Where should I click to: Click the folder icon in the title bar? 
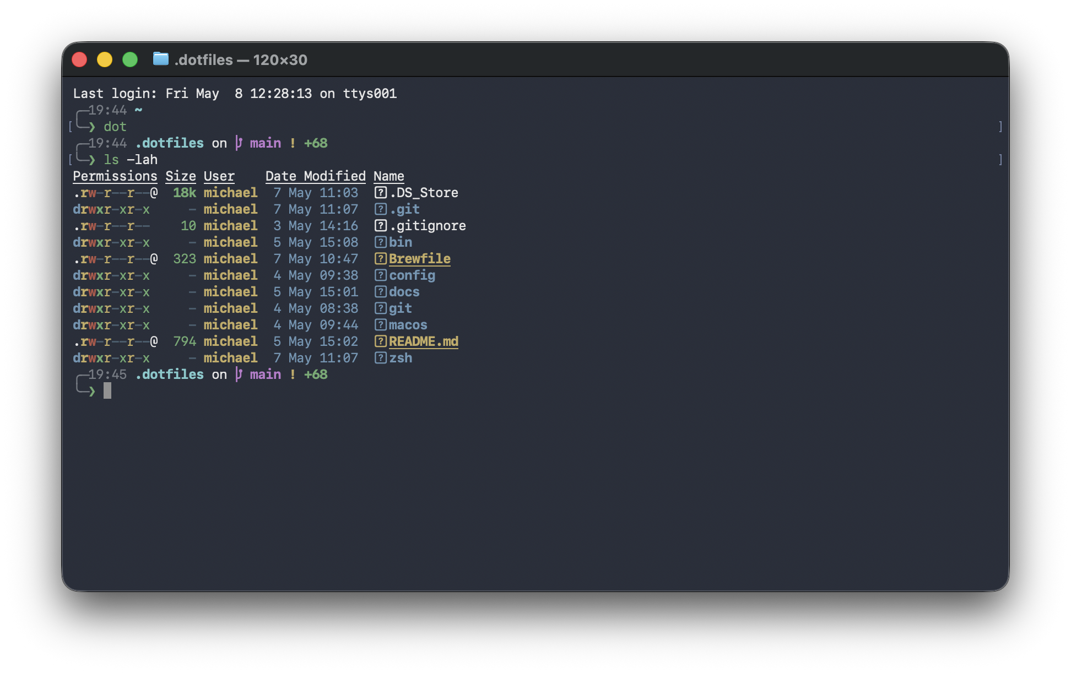pos(160,59)
